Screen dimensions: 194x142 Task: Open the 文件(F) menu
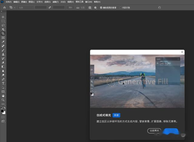point(8,2)
